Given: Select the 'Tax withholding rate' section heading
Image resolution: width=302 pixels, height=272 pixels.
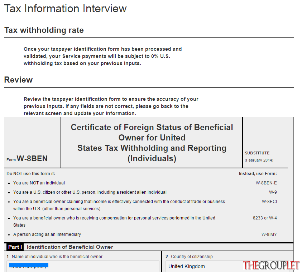Looking at the screenshot, I should coord(44,30).
